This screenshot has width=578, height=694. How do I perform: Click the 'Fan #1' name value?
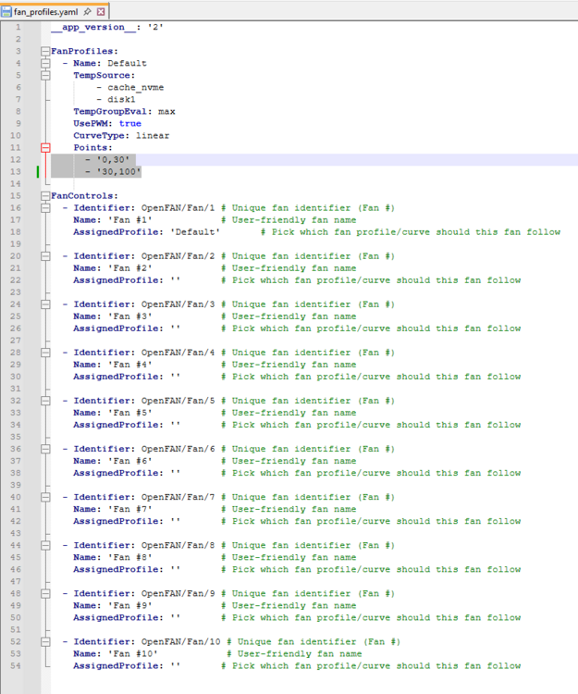click(x=130, y=220)
